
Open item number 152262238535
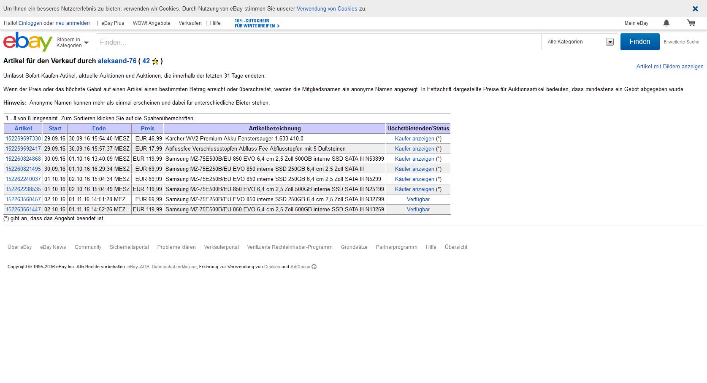coord(23,189)
